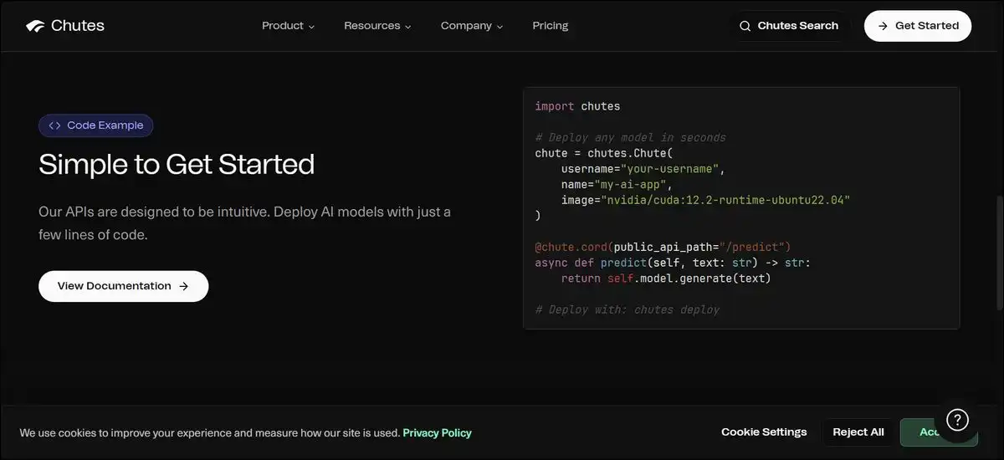This screenshot has height=460, width=1004.
Task: Click the arrow icon in Get Started
Action: click(883, 26)
